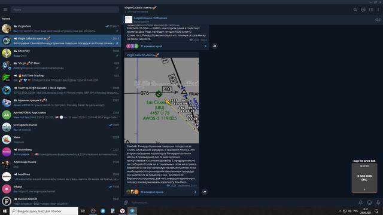The height and width of the screenshot is (215, 383).
Task: Open the Женя chat
Action: pyautogui.click(x=60, y=139)
